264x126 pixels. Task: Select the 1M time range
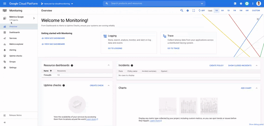click(241, 10)
